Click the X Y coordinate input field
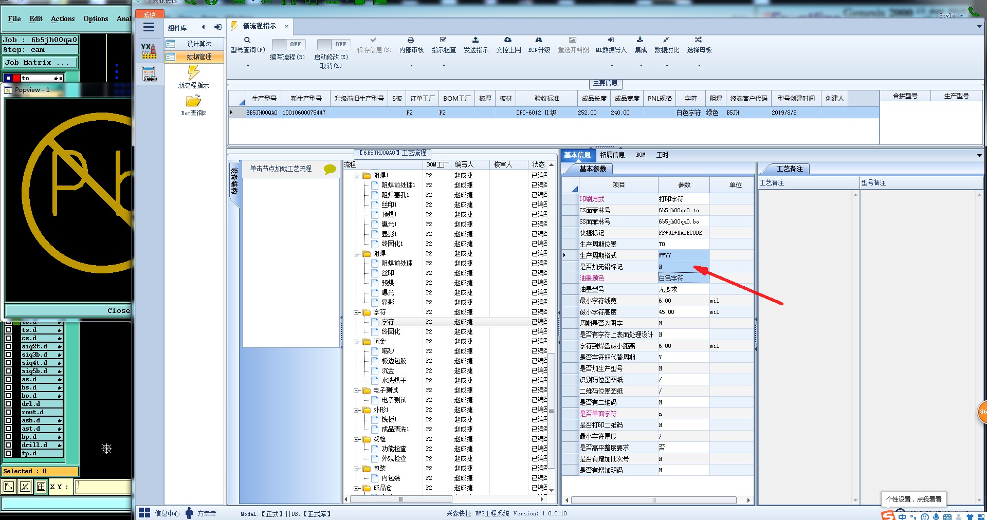This screenshot has height=520, width=987. coord(104,486)
